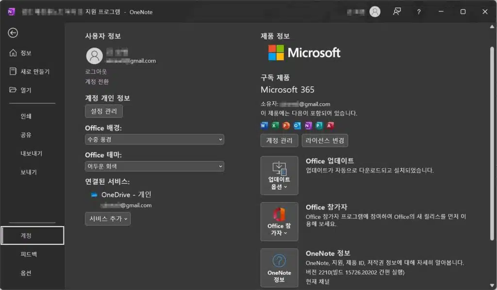This screenshot has height=290, width=497.
Task: Open 내보내기 (Export) page
Action: tap(32, 154)
